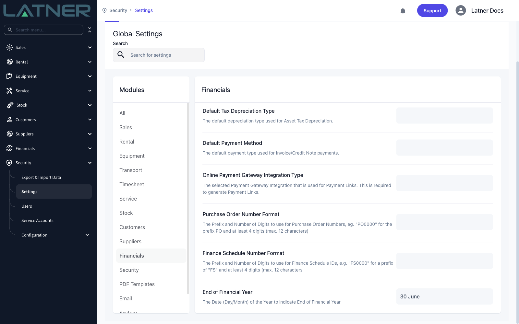Expand the Configuration submenu chevron
Screen dimensions: 519x324
click(87, 235)
